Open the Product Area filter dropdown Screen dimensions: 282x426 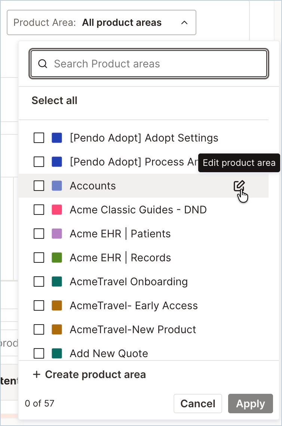[x=101, y=22]
